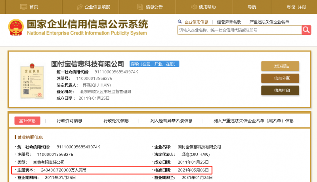
Task: Click the 存续（在营、开业、在册）status badge
Action: (154, 64)
